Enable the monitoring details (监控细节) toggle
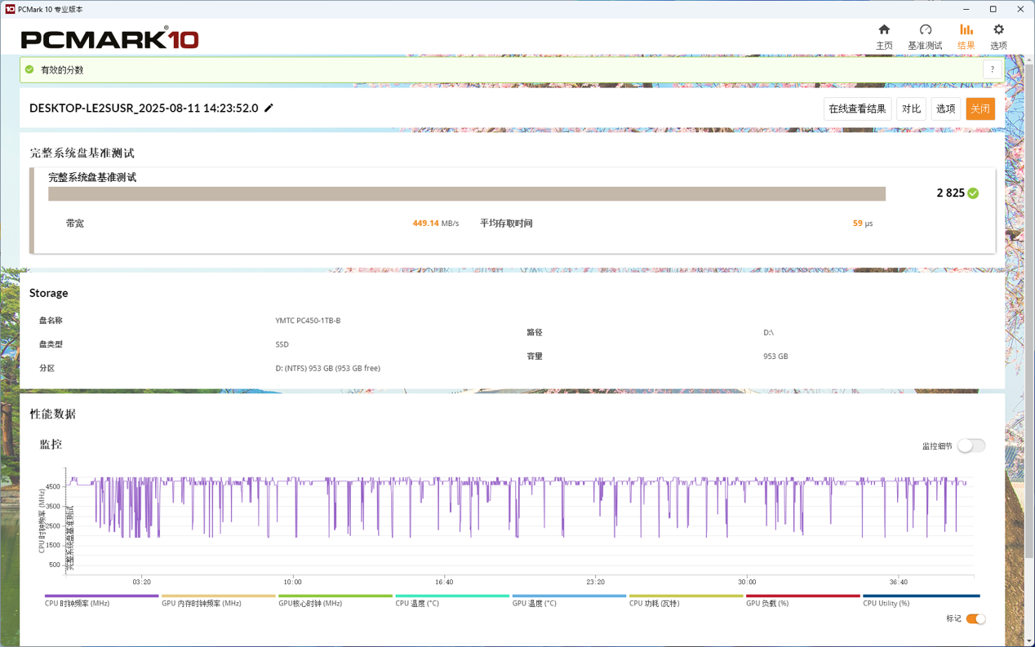This screenshot has height=647, width=1035. [971, 445]
